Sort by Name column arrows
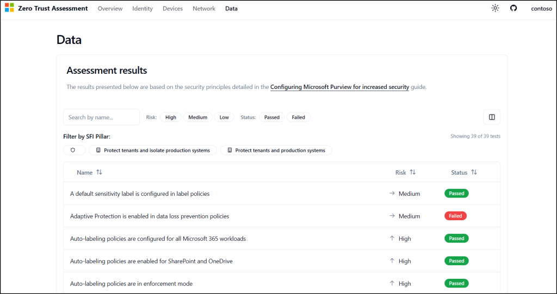 coord(99,172)
